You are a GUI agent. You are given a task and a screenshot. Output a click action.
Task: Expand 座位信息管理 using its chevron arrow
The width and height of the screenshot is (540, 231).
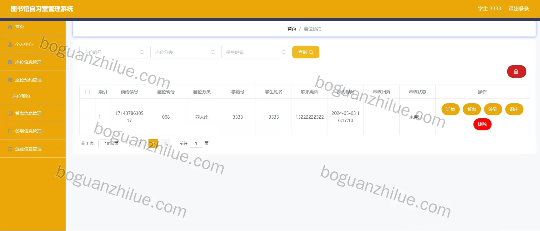[x=58, y=62]
